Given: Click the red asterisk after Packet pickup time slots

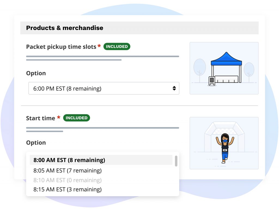Looking at the screenshot, I should pyautogui.click(x=99, y=46).
